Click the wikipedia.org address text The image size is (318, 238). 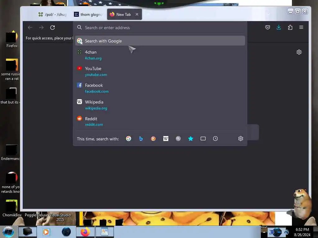96,108
